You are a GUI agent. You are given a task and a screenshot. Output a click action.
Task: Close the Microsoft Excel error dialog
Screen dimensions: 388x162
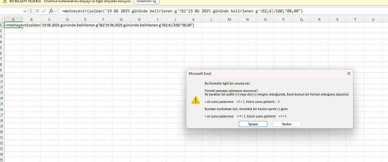(349, 73)
